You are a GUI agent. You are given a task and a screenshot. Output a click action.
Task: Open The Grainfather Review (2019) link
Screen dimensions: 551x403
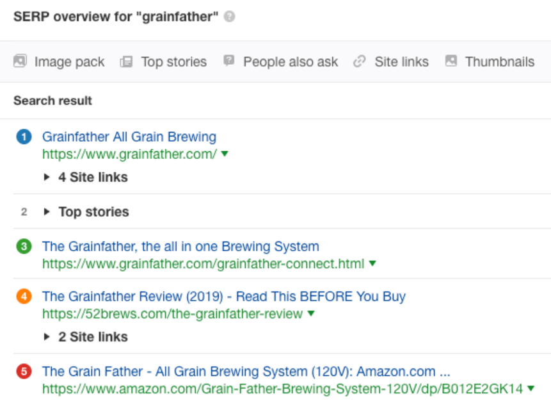tap(224, 297)
